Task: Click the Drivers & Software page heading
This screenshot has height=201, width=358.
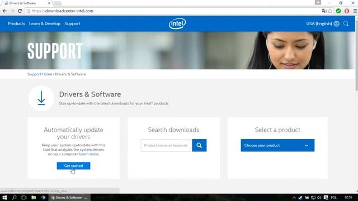Action: [x=90, y=94]
